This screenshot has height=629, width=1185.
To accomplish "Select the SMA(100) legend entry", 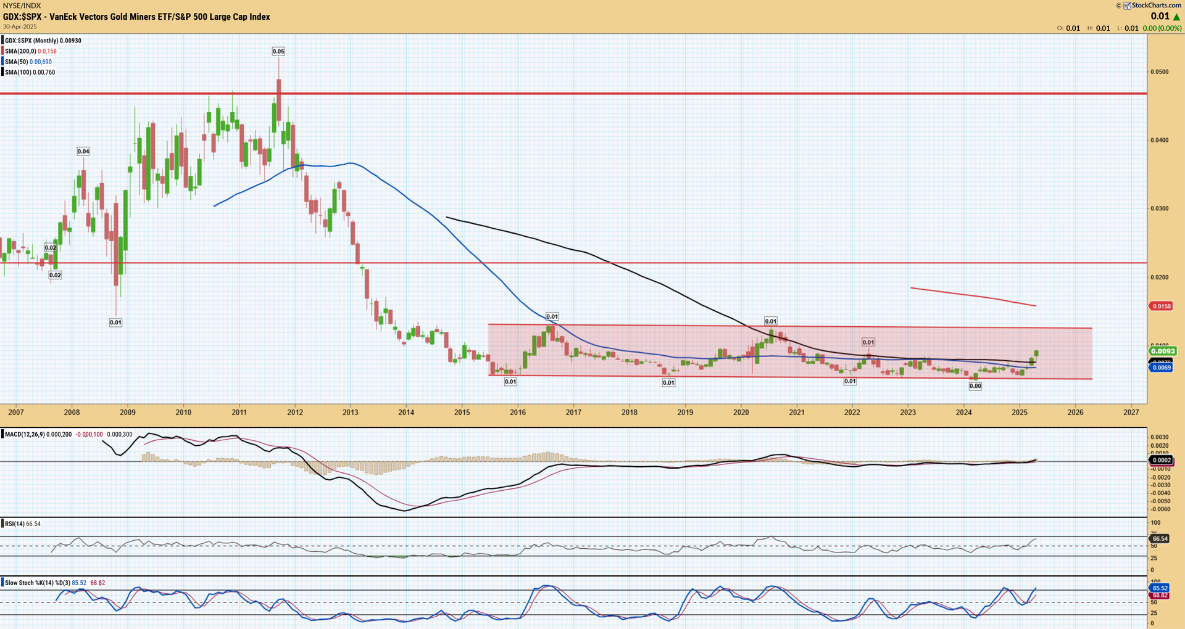I will [x=30, y=72].
